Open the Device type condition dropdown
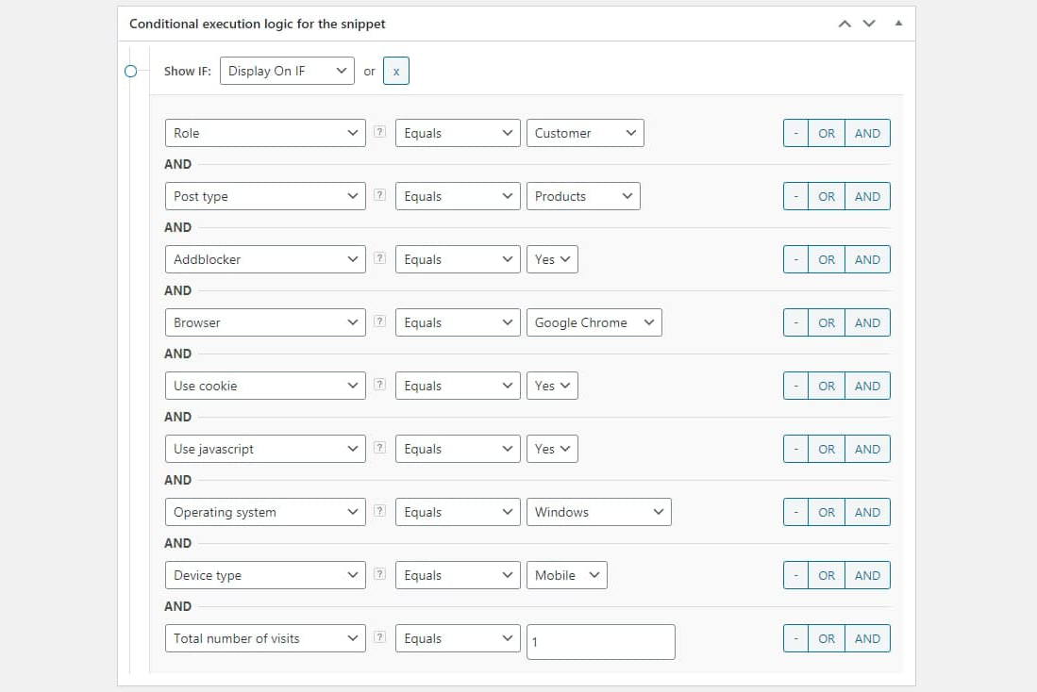1037x692 pixels. 265,575
